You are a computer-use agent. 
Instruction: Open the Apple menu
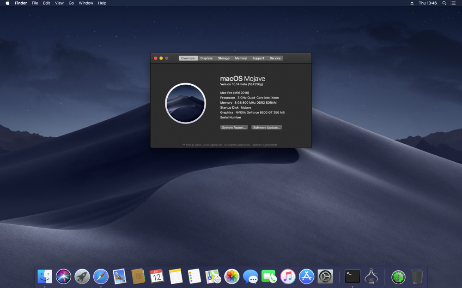7,3
